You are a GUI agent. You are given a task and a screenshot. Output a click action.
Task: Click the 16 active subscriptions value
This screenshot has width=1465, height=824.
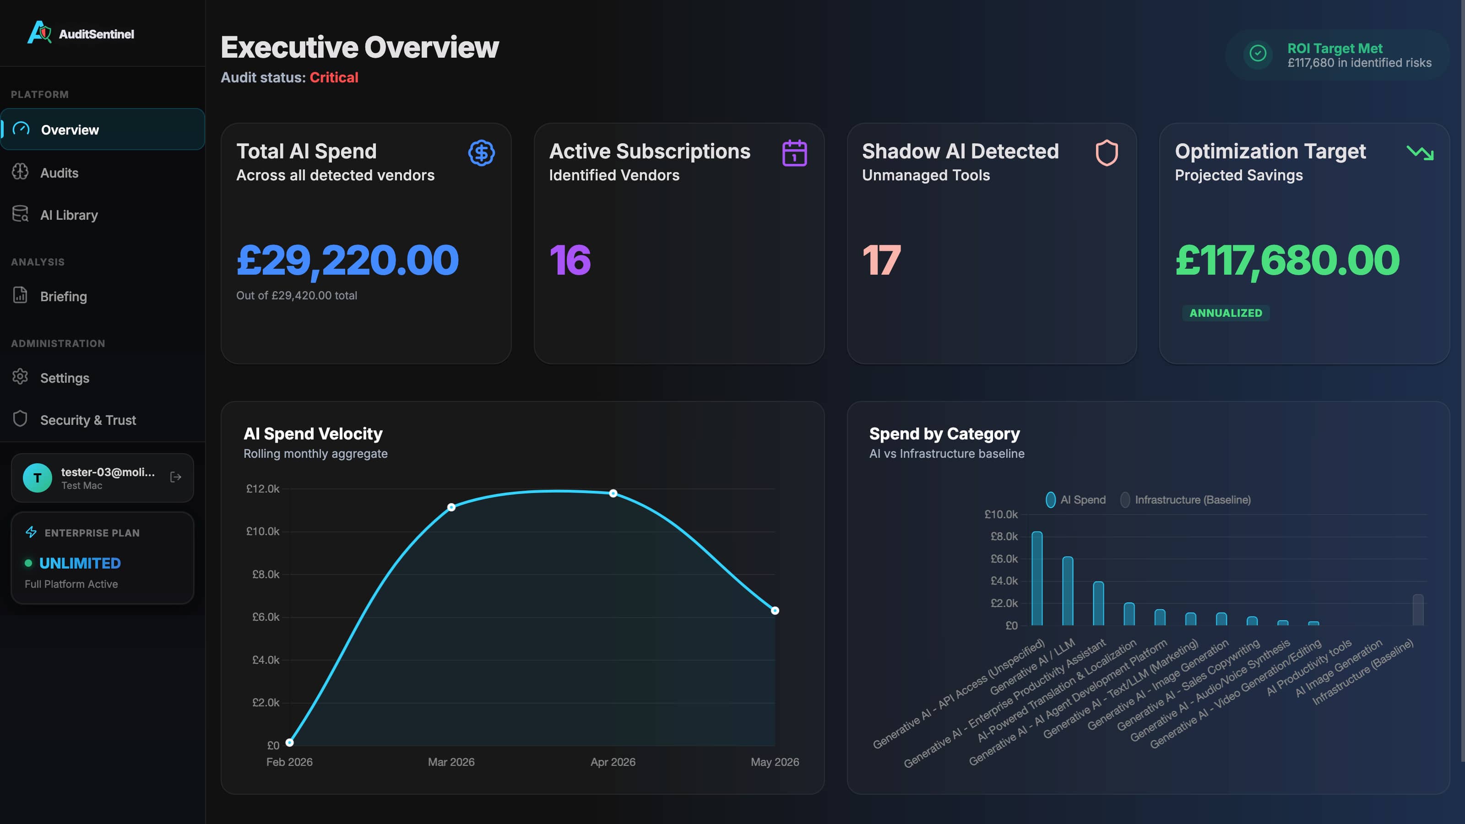pos(570,260)
